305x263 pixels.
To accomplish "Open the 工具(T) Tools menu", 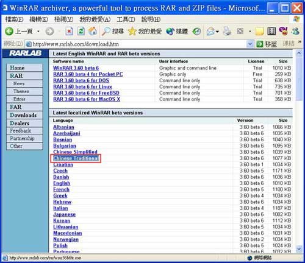I will (126, 19).
